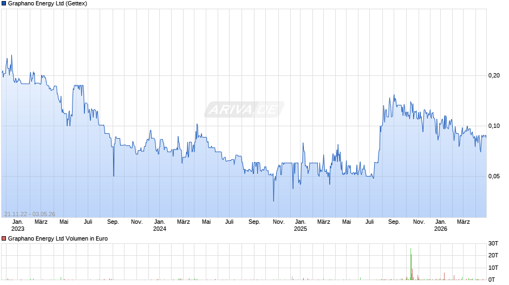The width and height of the screenshot is (509, 285).
Task: Click the red volume legend swatch
Action: tap(4, 238)
